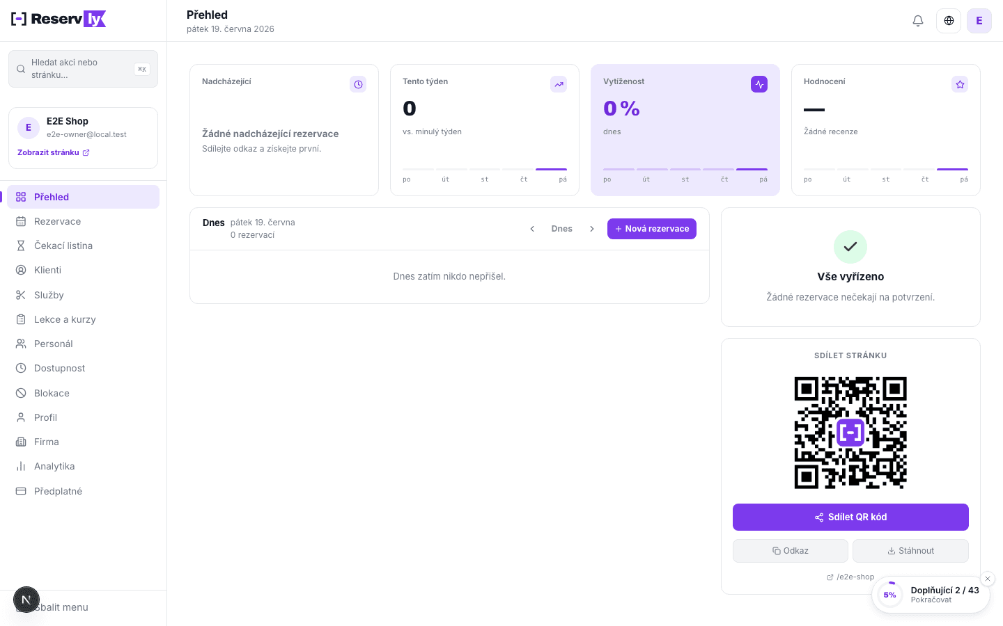Go to next day with right chevron
This screenshot has height=626, width=1003.
592,229
